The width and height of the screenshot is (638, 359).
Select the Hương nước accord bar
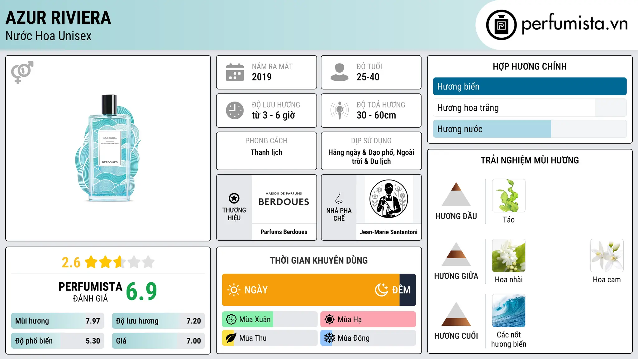[530, 129]
